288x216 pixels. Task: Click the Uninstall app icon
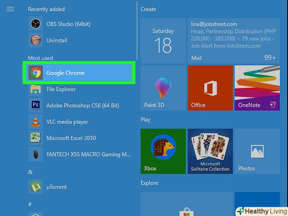(36, 40)
